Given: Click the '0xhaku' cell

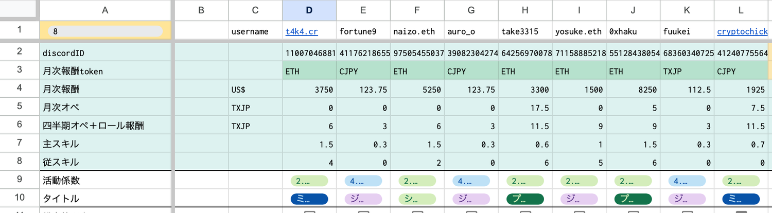Looking at the screenshot, I should tap(634, 31).
